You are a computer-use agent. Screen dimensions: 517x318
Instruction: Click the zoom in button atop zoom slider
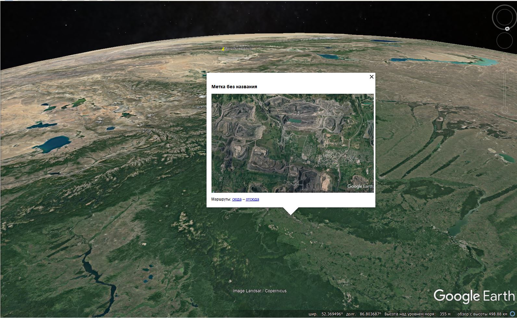click(505, 70)
